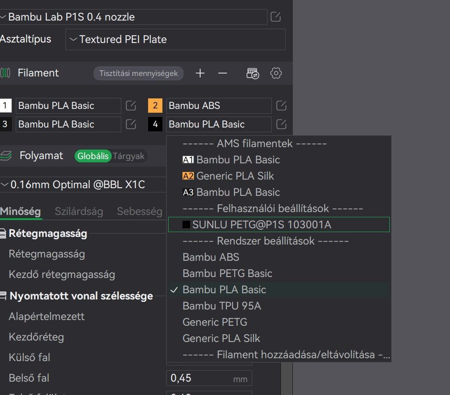
Task: Select A2 Generic PLA Silk AMS filament
Action: pos(279,176)
